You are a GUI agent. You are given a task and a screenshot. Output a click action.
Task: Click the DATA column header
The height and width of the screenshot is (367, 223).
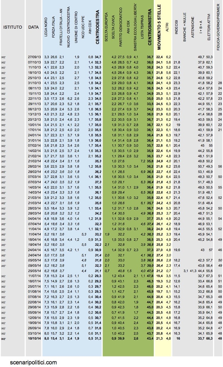click(34, 27)
